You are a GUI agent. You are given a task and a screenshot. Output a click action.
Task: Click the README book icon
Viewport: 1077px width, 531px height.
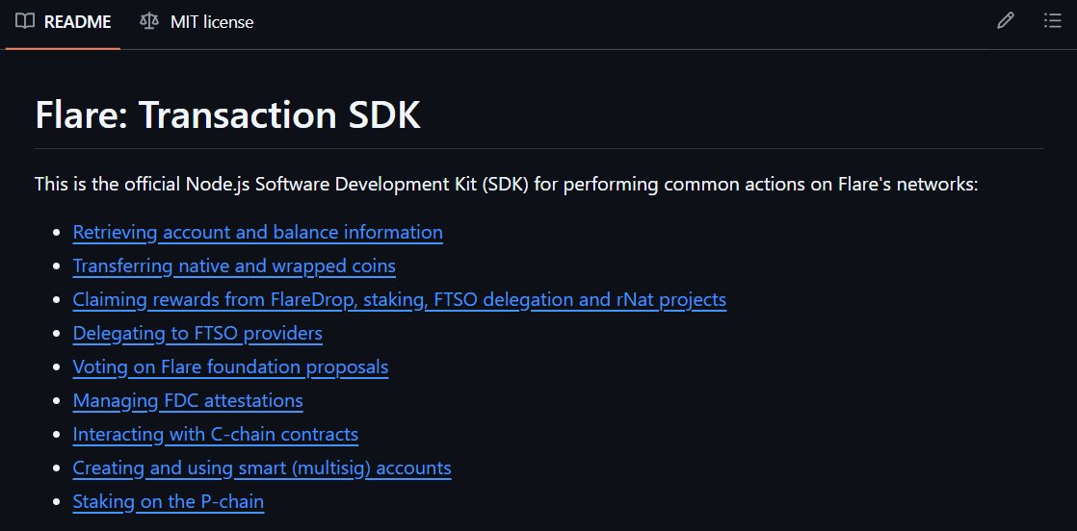[25, 22]
